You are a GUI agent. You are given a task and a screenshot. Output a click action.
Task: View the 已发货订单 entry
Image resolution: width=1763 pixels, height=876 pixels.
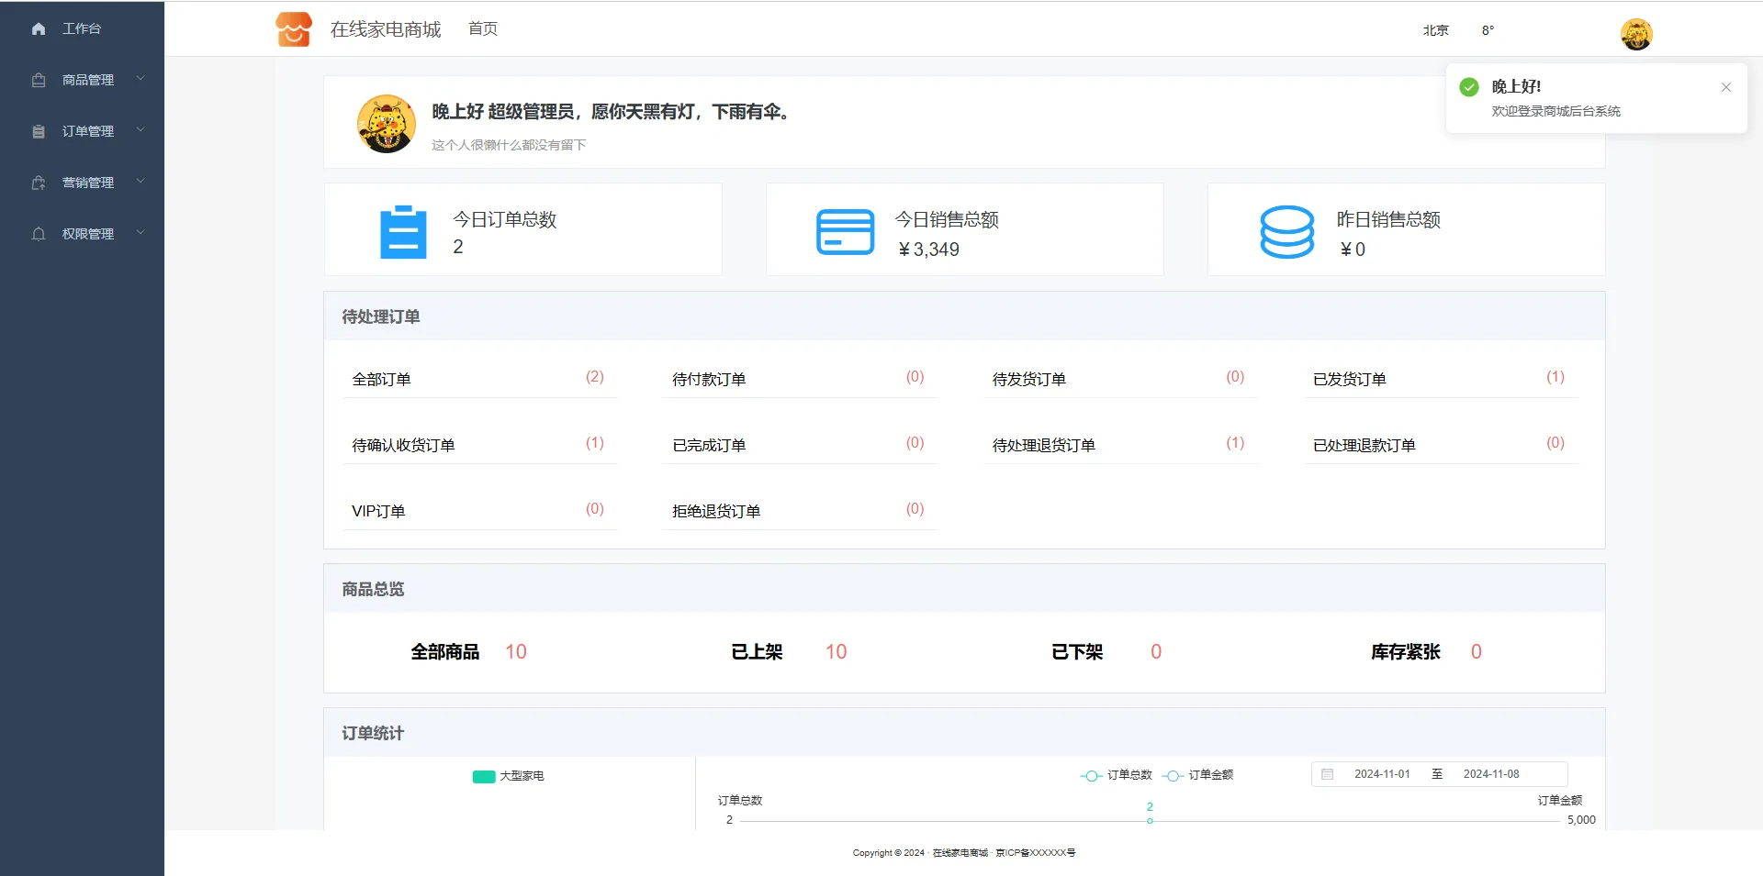(1349, 379)
